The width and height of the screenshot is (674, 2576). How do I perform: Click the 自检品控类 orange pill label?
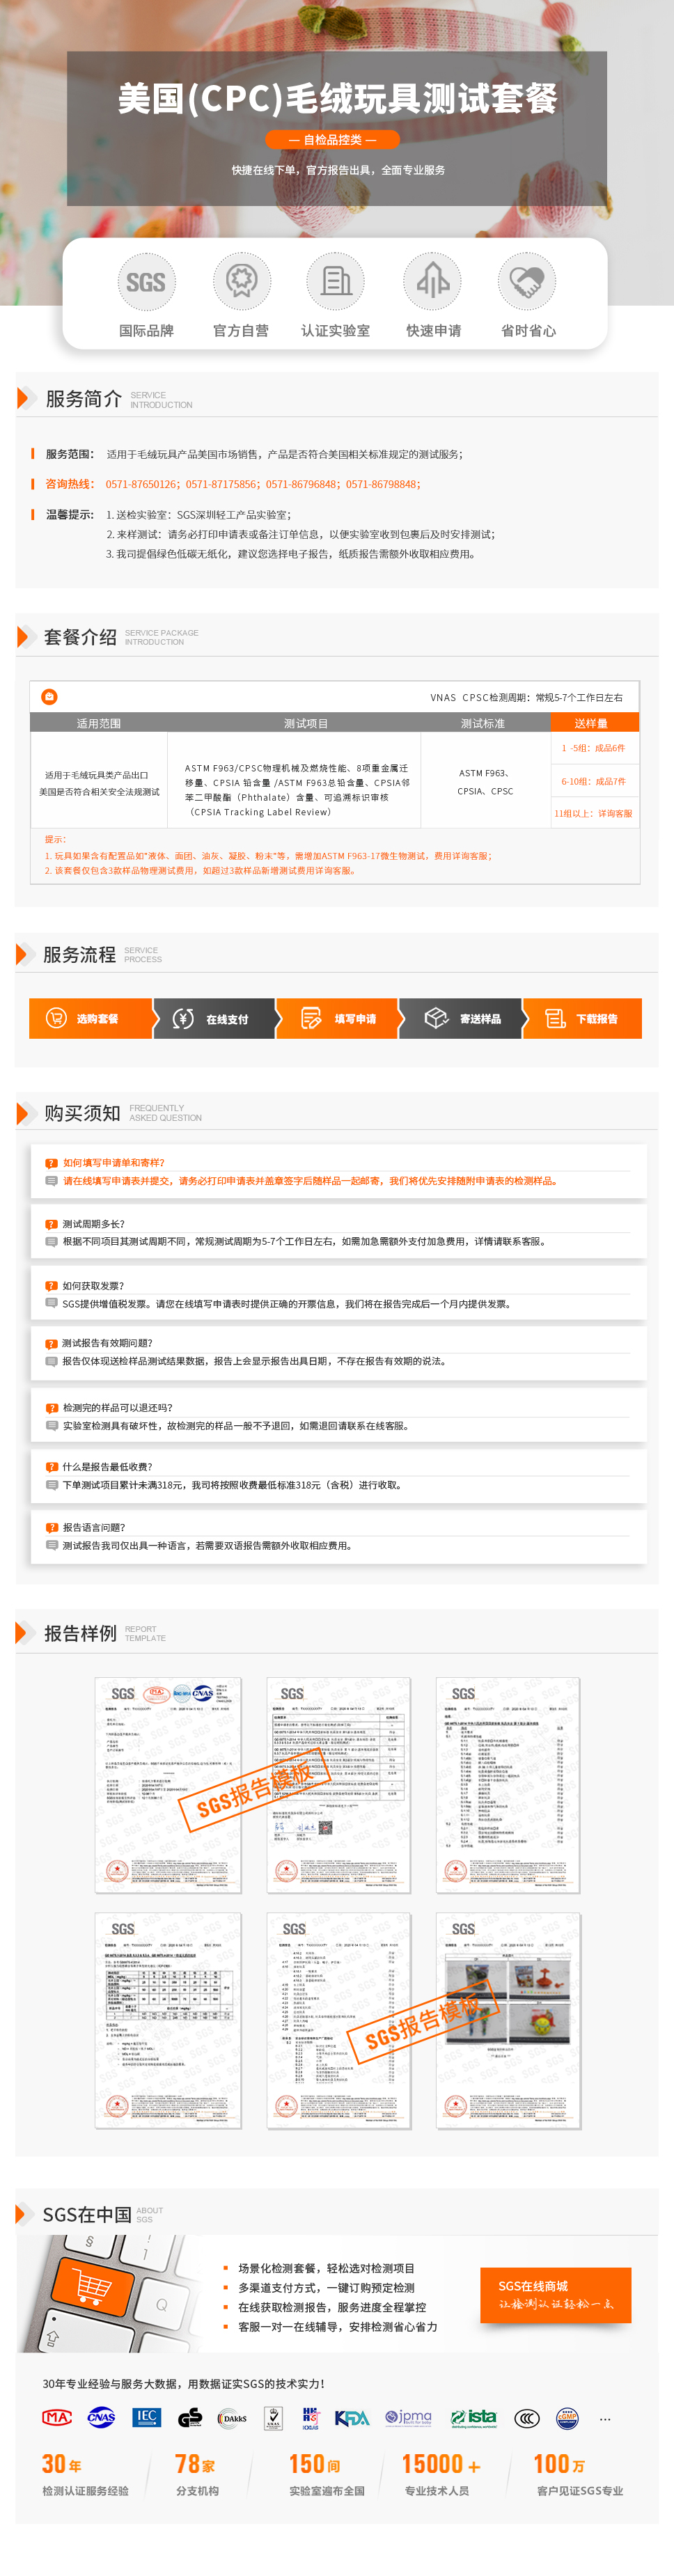pos(332,140)
